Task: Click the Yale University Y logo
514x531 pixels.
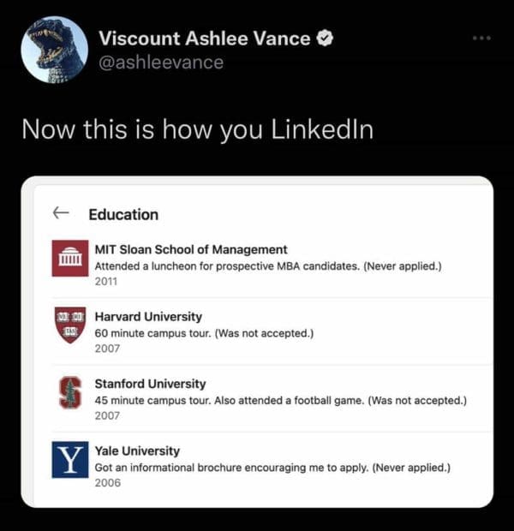Action: (x=70, y=458)
